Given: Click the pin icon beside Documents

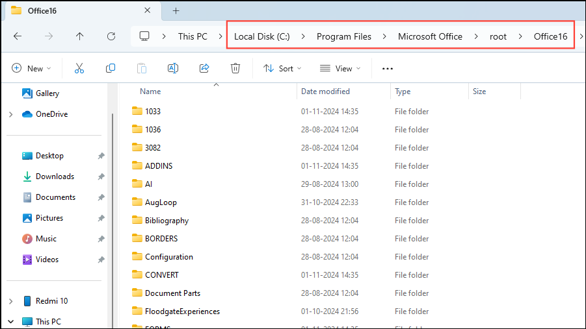Looking at the screenshot, I should pyautogui.click(x=101, y=197).
